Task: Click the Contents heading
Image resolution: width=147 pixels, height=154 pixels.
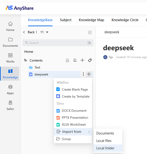Action: pos(36,61)
